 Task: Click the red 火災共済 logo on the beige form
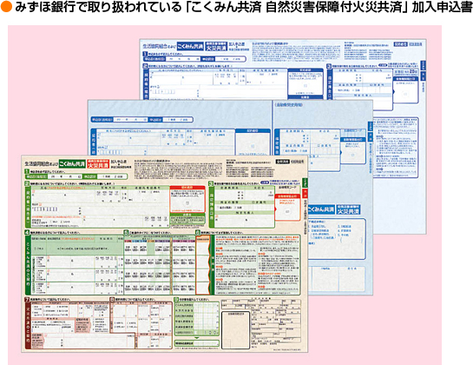pyautogui.click(x=98, y=163)
